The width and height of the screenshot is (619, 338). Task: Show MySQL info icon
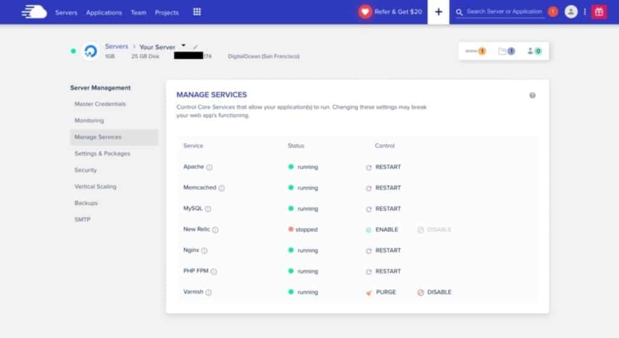(208, 209)
